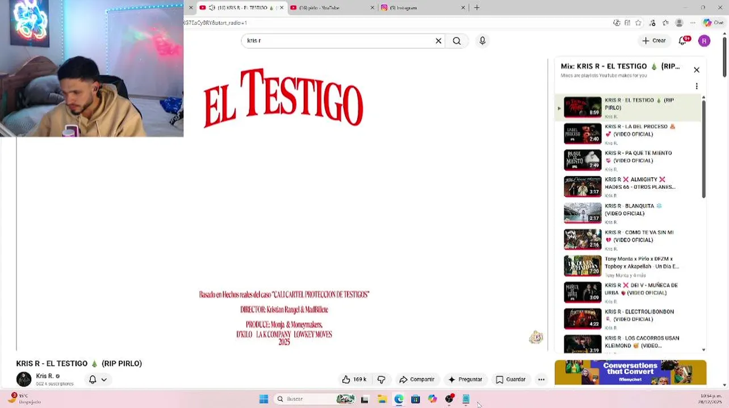Open Notepad icon on taskbar
The image size is (729, 408).
click(x=466, y=399)
